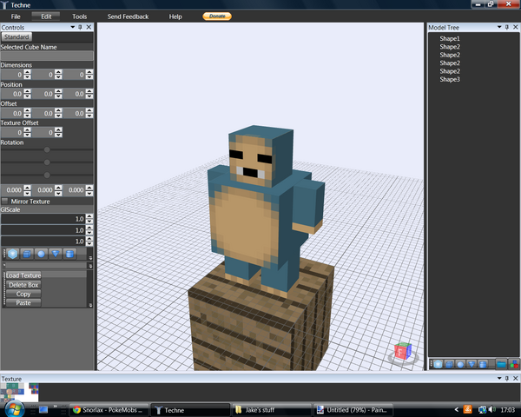This screenshot has height=417, width=521.
Task: Select the cylinder shape icon in Controls panel
Action: tap(69, 254)
